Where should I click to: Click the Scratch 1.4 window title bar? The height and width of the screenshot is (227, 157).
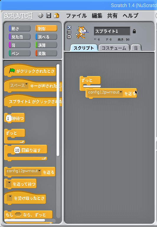78,5
